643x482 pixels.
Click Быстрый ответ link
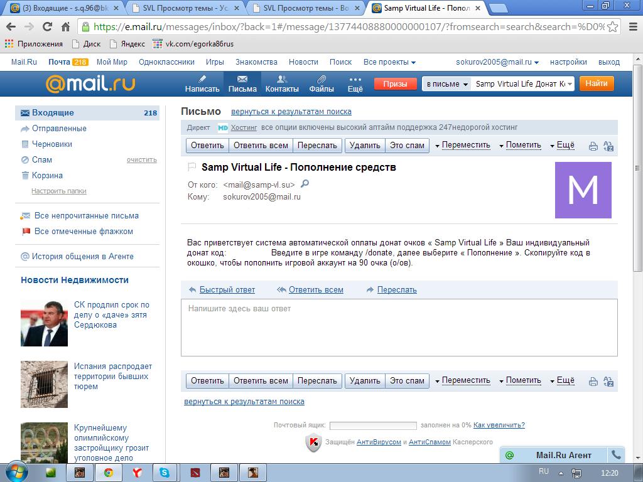coord(227,290)
